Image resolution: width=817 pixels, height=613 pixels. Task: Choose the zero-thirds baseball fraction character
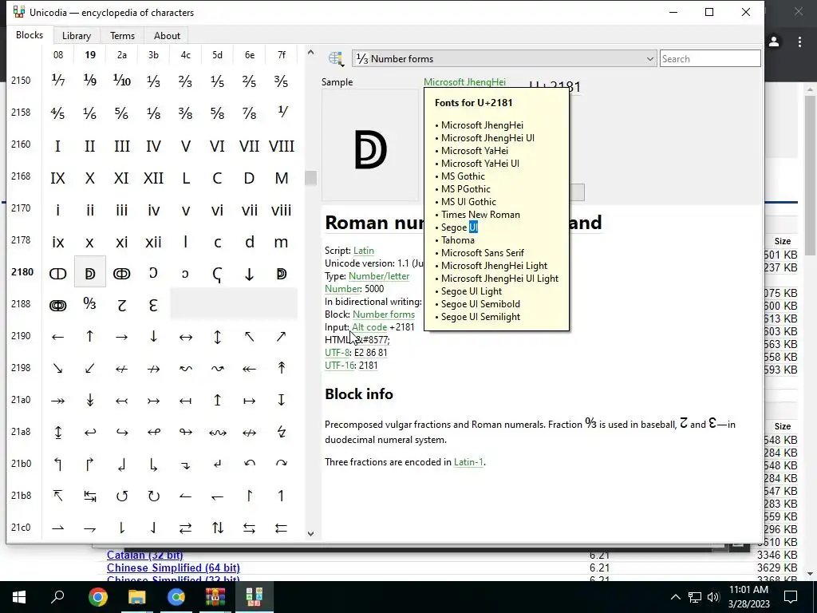click(x=89, y=304)
